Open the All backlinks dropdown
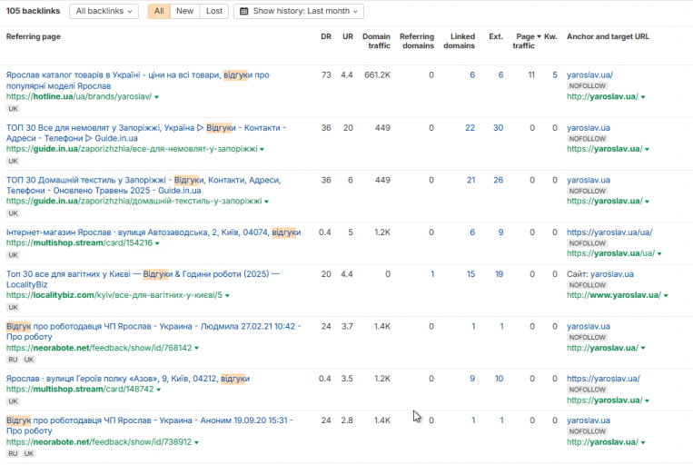693x465 pixels. click(x=104, y=11)
